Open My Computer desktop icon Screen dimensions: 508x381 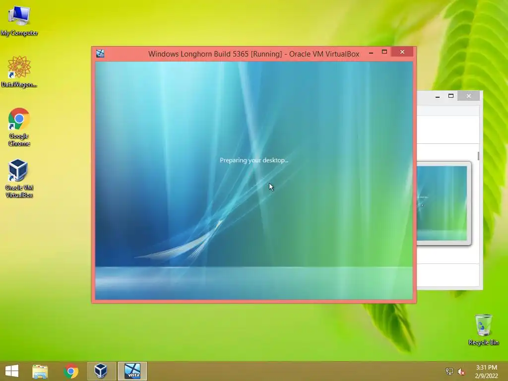(19, 20)
